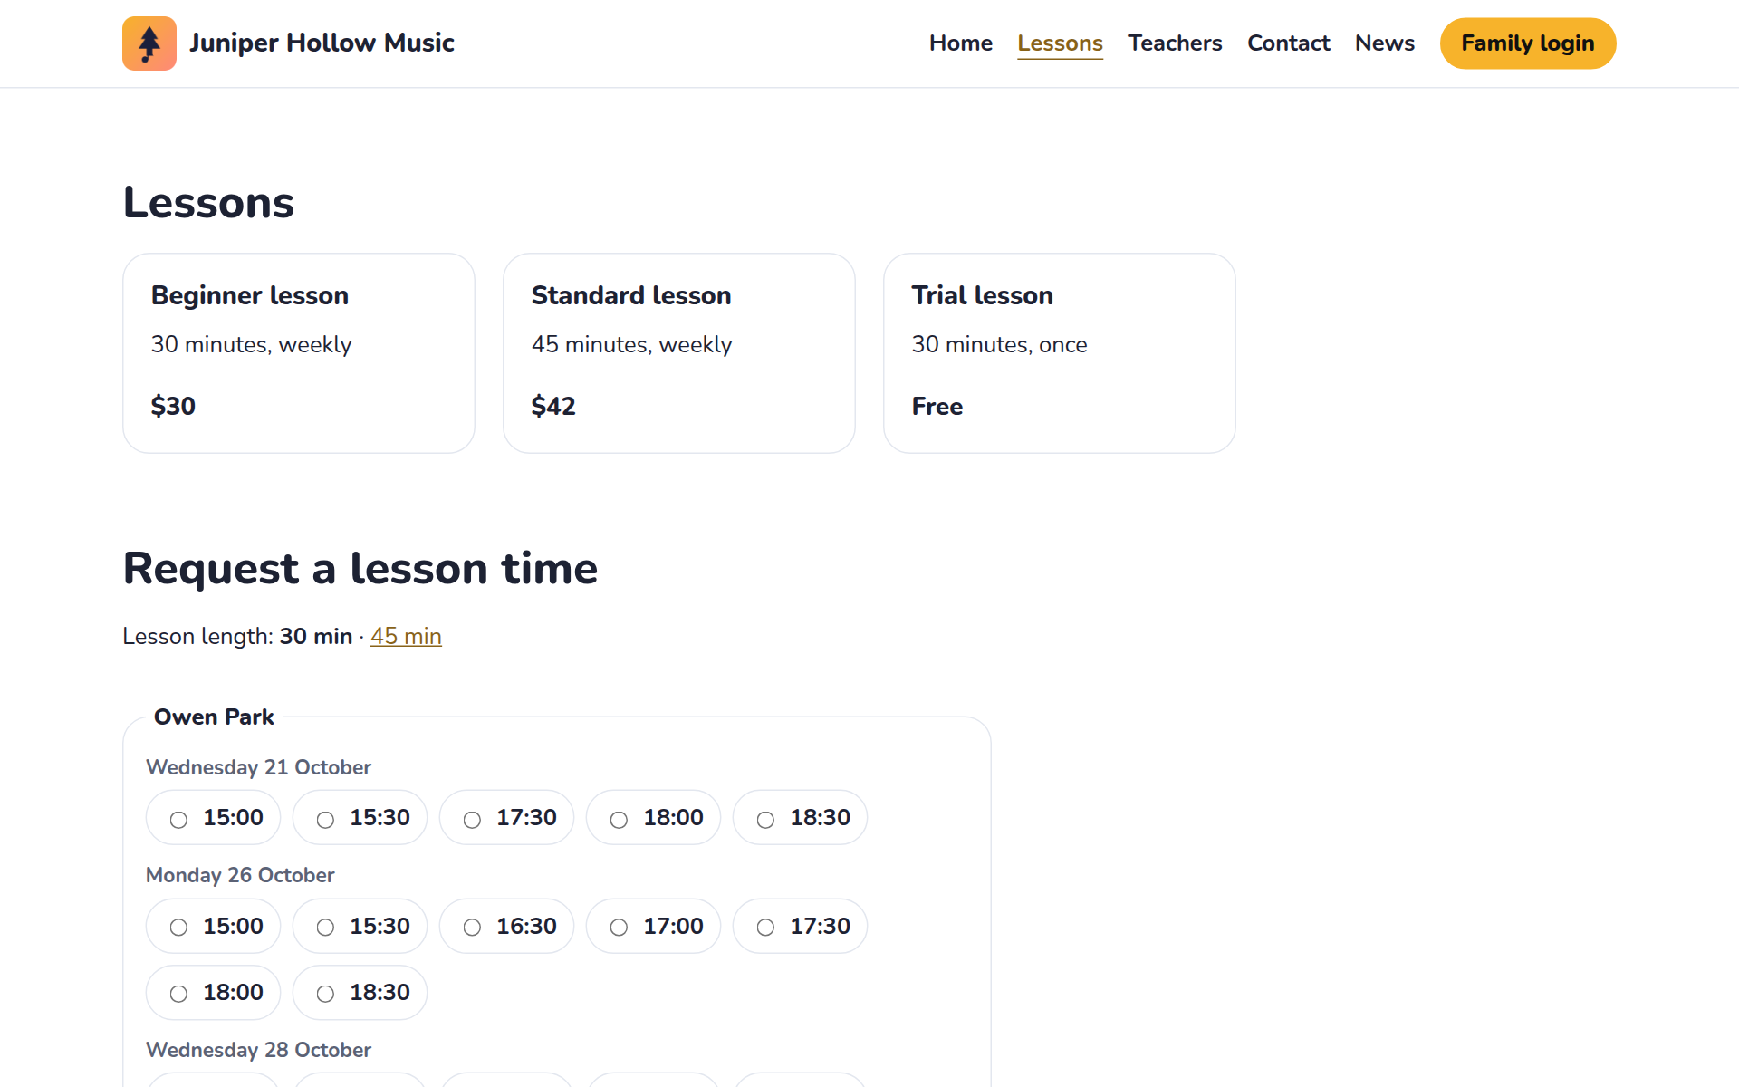Screen dimensions: 1739x1087
Task: Click the "30 minutes, weekly" description
Action: click(251, 344)
